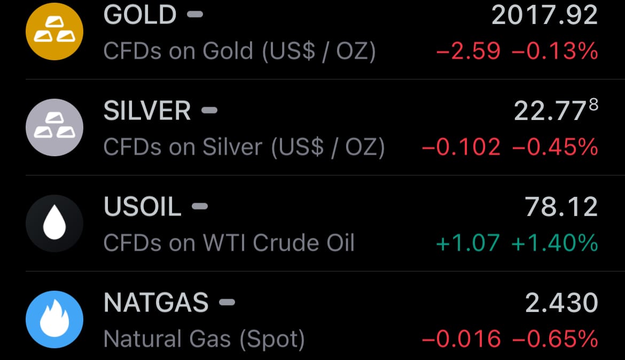Click the gold price 2017.92

(x=544, y=15)
